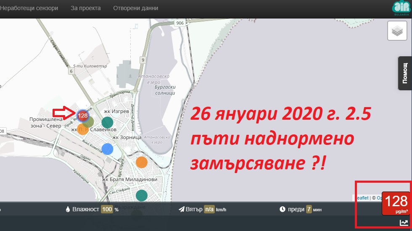Viewport: 412px width, 231px height.
Task: Click road number 906 shield
Action: point(180,23)
